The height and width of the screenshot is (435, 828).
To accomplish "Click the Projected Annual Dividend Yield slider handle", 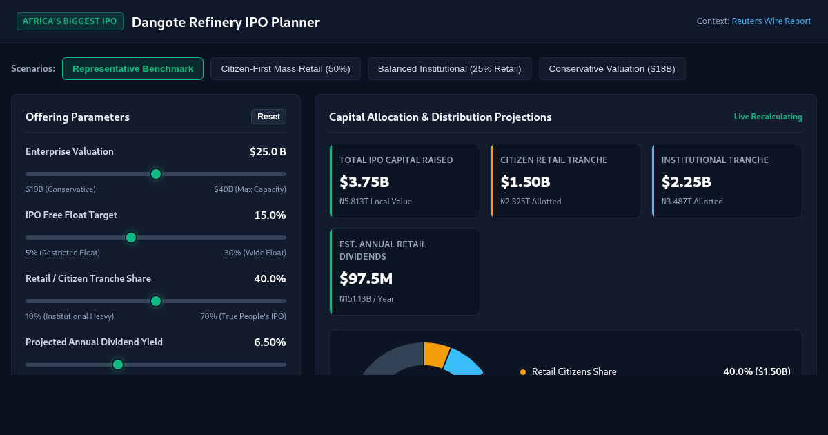I will (118, 365).
